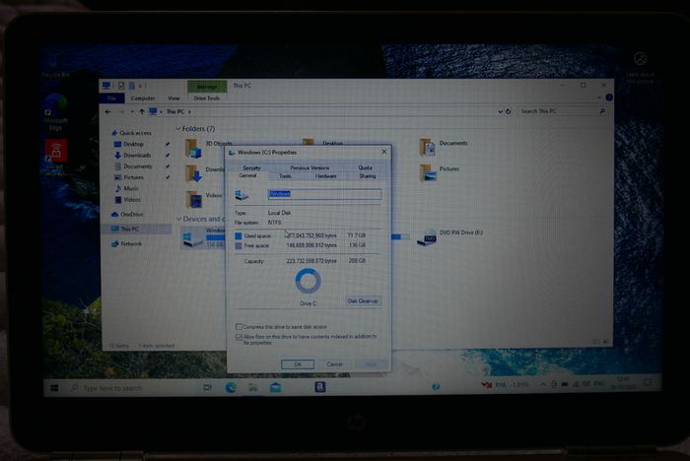Select the DVD RW Drive (E:)
Screen dimensions: 690x461
click(449, 237)
